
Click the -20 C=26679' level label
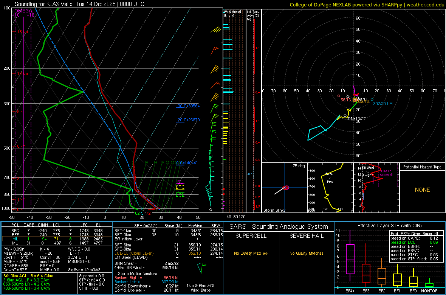188,120
